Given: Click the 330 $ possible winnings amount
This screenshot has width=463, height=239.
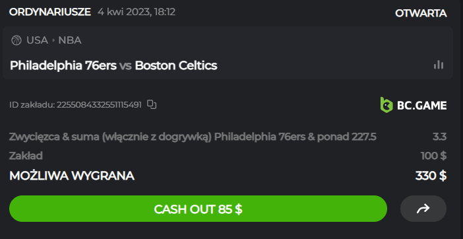Looking at the screenshot, I should pos(431,176).
